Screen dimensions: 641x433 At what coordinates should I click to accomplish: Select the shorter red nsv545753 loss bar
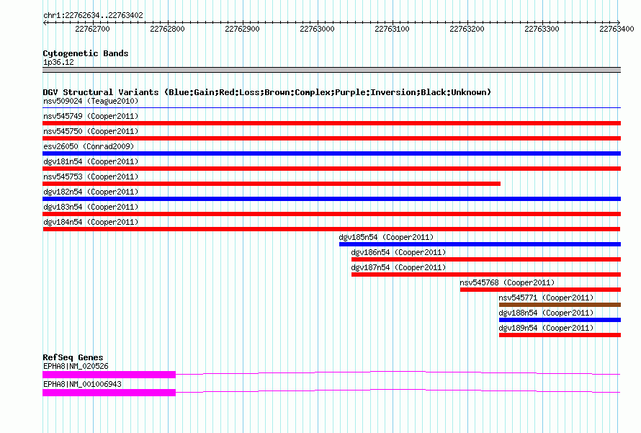click(272, 184)
